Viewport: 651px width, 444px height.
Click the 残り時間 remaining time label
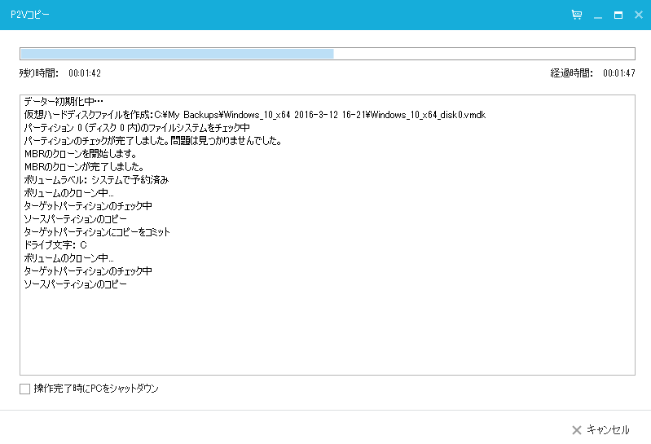click(x=39, y=73)
